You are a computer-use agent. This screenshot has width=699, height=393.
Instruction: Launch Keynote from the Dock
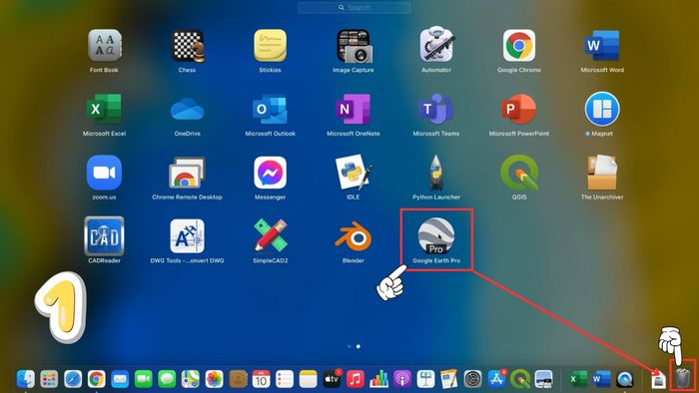pyautogui.click(x=425, y=379)
